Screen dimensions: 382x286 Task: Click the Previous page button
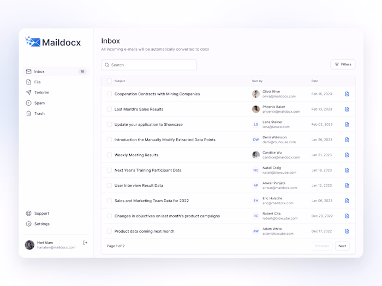click(322, 246)
